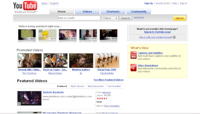Open Durga Puja 2008 title link
Image resolution: width=200 pixels, height=114 pixels.
tap(107, 70)
